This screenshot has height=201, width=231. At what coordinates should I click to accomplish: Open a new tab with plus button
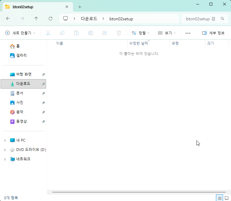click(x=80, y=7)
